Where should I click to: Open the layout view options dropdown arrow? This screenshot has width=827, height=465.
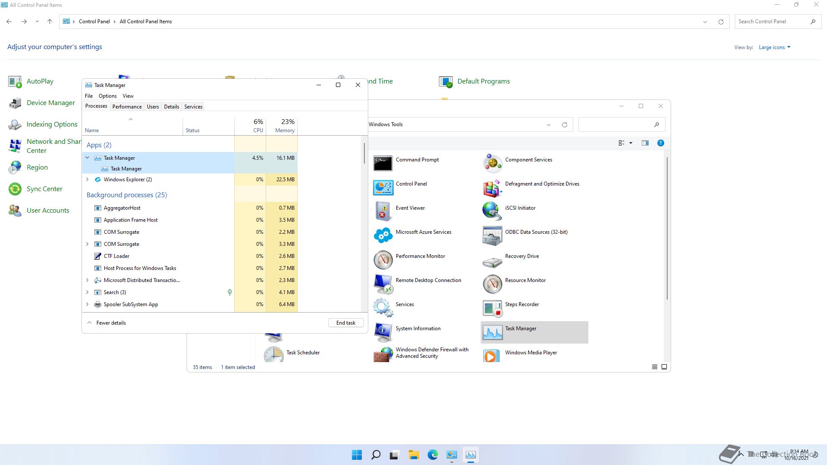[x=631, y=143]
